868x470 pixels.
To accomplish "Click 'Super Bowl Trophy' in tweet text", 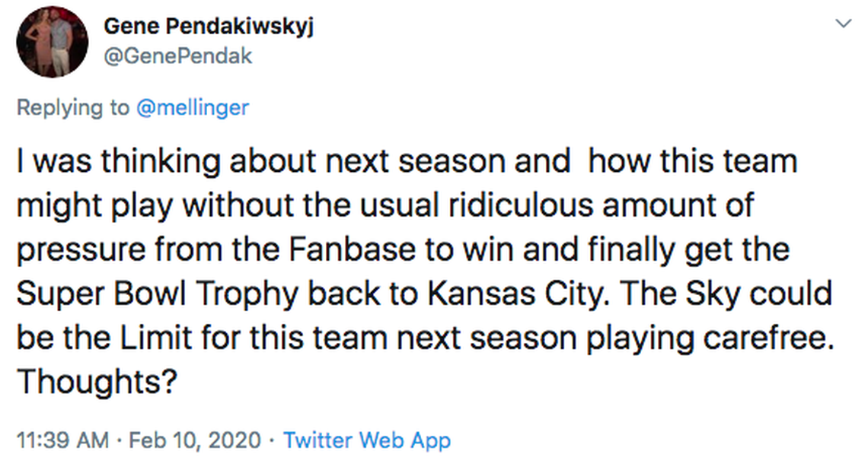I will [x=145, y=294].
